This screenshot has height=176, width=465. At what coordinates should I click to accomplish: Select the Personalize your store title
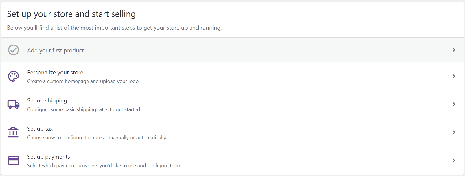(55, 72)
